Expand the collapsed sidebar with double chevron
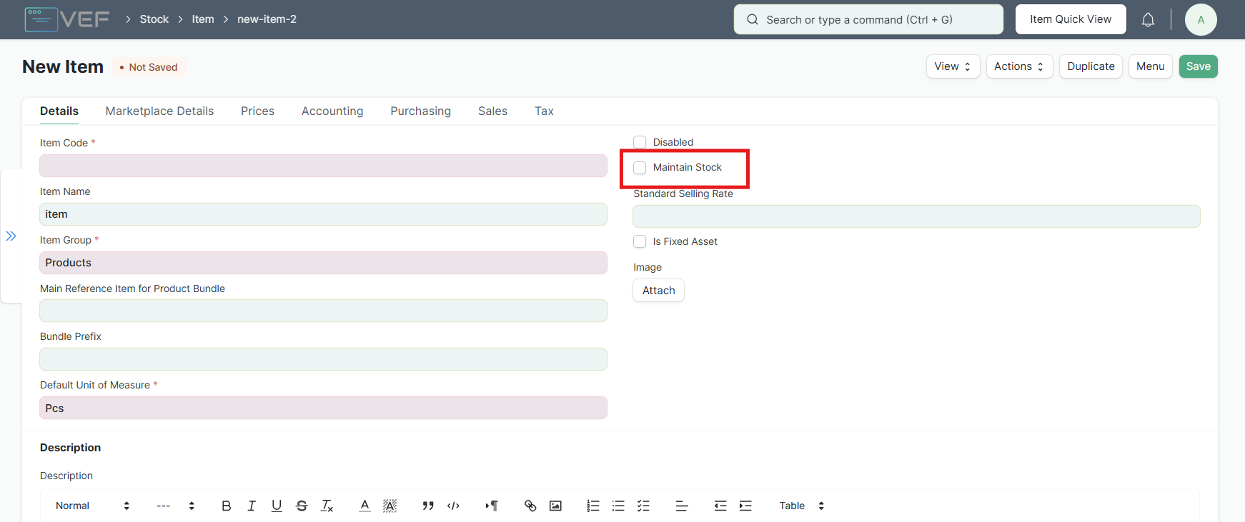The height and width of the screenshot is (522, 1245). click(11, 236)
